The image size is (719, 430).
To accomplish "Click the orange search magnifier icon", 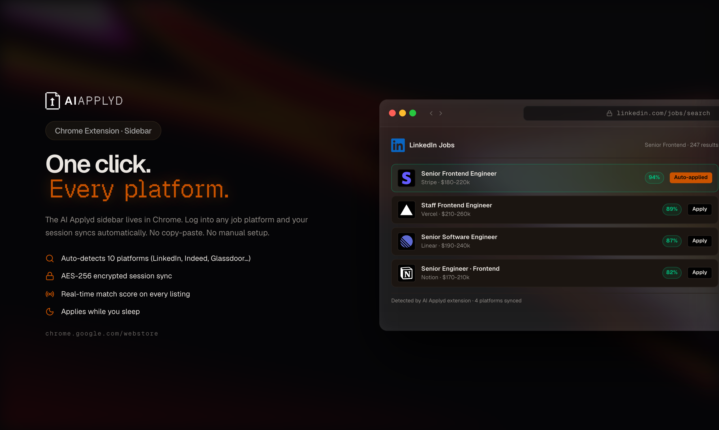I will [x=50, y=258].
